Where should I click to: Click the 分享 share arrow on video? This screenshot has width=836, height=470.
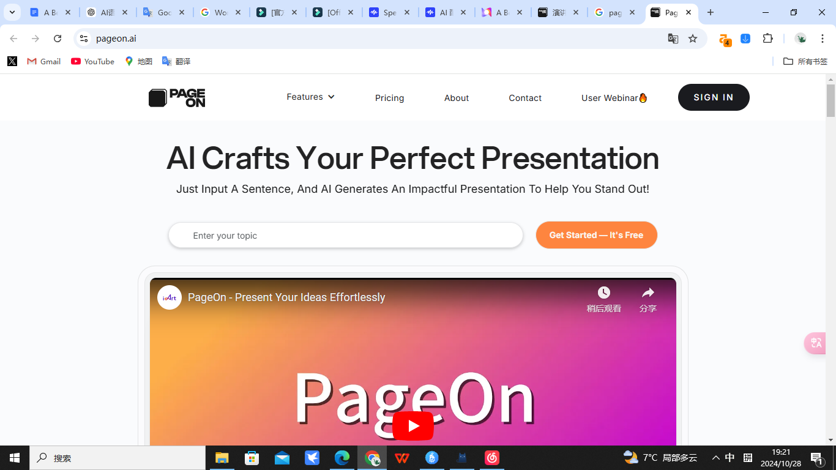(648, 299)
